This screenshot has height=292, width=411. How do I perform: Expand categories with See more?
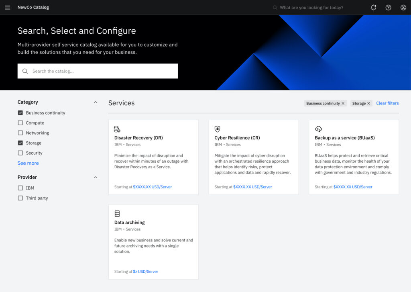pos(28,163)
